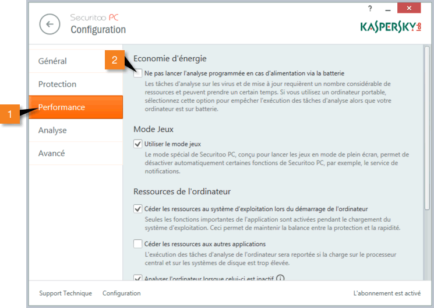The height and width of the screenshot is (308, 434).
Task: Switch to the Protection tab
Action: (57, 84)
